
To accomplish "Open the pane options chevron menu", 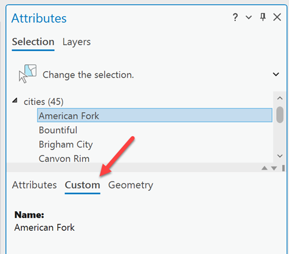I will pyautogui.click(x=249, y=17).
